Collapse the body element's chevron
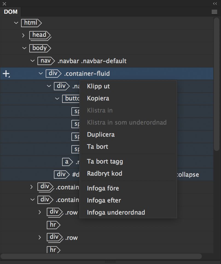 pyautogui.click(x=24, y=48)
